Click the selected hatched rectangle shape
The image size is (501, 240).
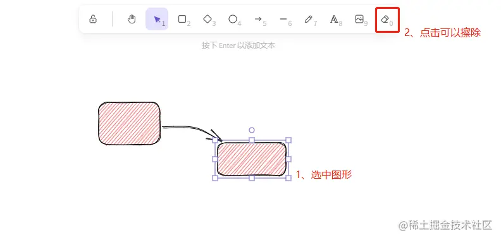click(252, 159)
